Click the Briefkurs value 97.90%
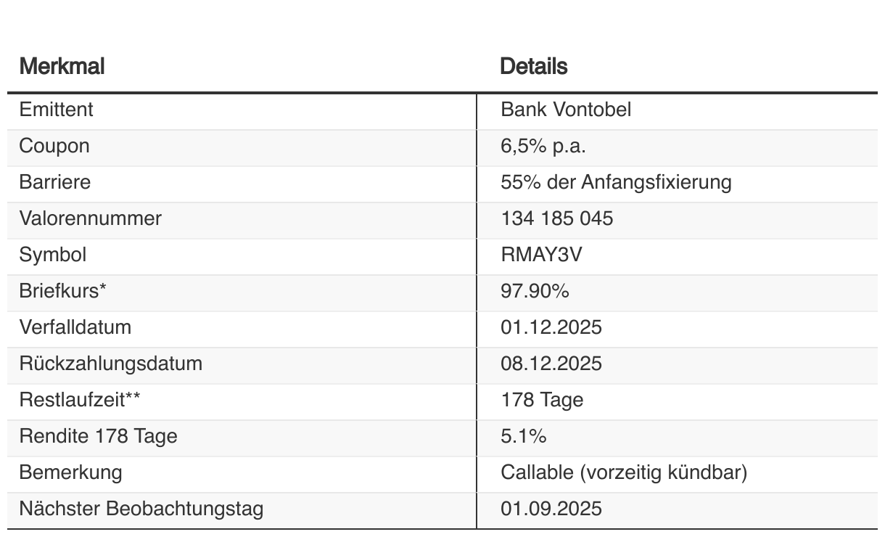The image size is (885, 537). (535, 291)
